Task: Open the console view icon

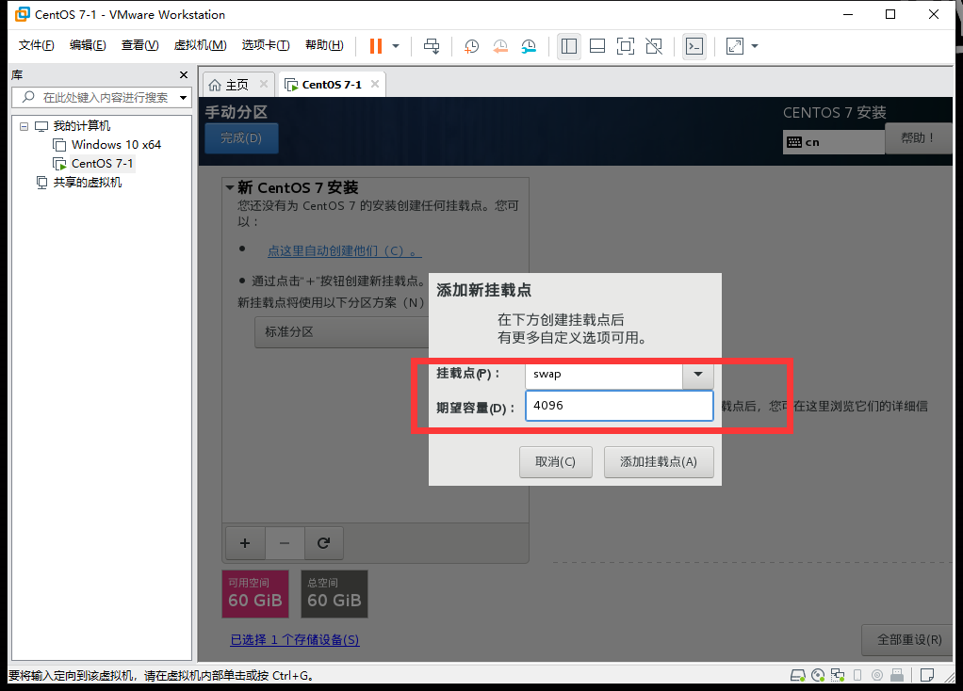Action: [694, 46]
